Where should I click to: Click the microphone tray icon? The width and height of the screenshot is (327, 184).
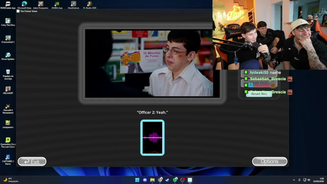[299, 180]
